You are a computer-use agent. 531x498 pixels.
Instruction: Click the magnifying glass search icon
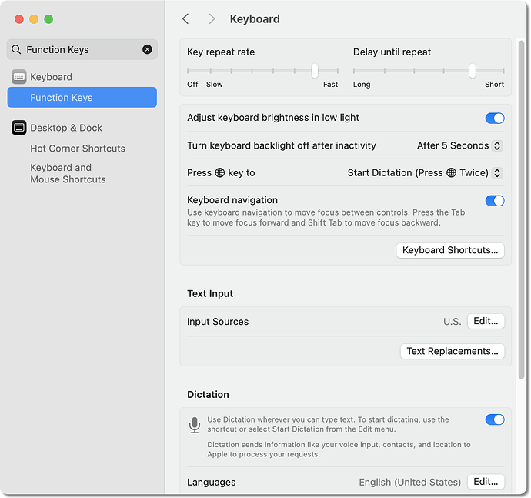coord(17,50)
